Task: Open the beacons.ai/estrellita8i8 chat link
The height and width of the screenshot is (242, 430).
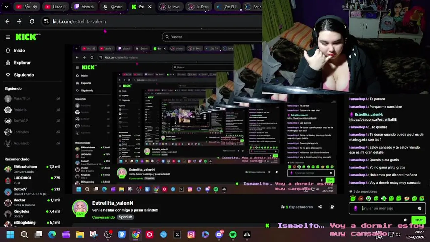Action: point(373,119)
